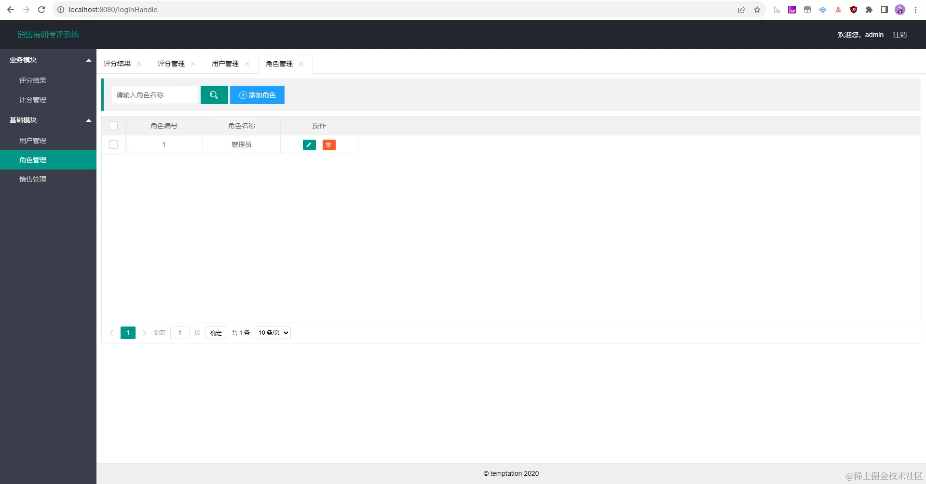
Task: Select page 1 in pagination
Action: tap(128, 333)
